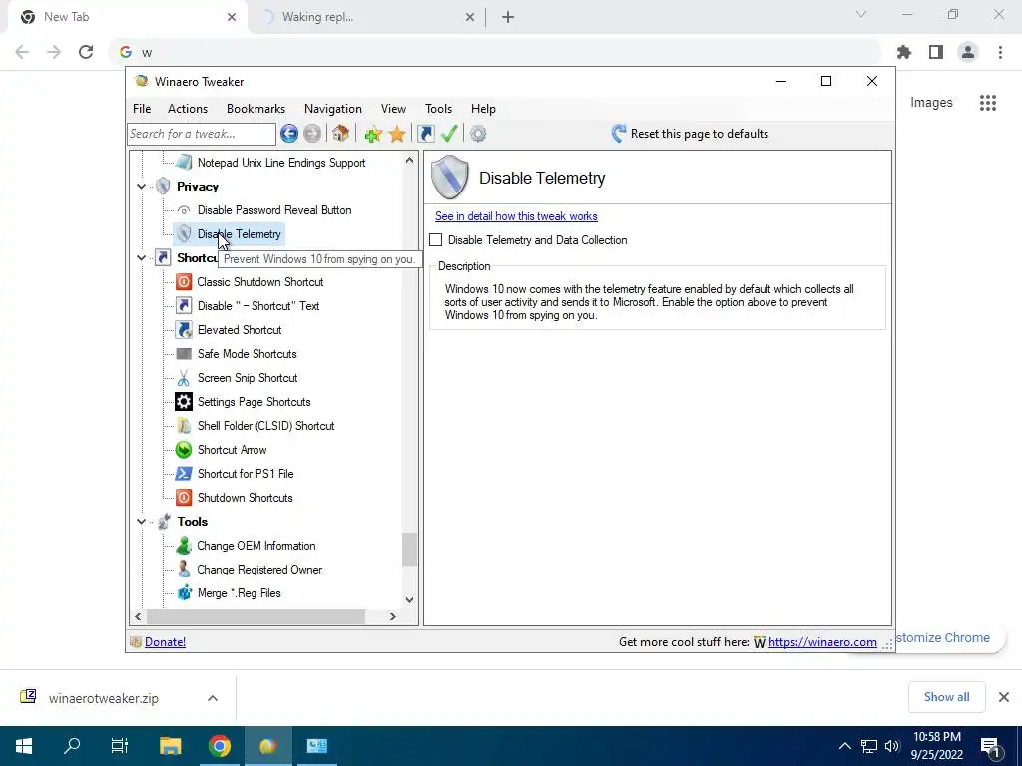This screenshot has width=1022, height=766.
Task: Open the Tools menu
Action: (439, 109)
